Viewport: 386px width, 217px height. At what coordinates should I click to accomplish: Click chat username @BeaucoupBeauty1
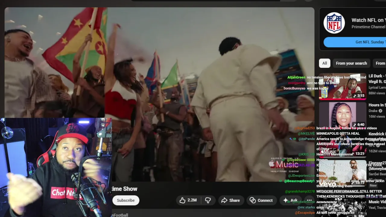pyautogui.click(x=299, y=181)
